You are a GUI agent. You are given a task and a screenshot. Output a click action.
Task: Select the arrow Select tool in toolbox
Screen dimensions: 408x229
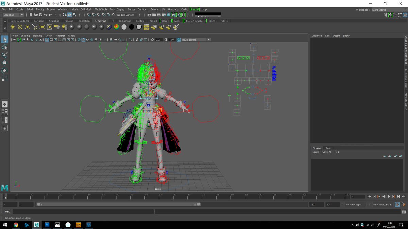(5, 39)
